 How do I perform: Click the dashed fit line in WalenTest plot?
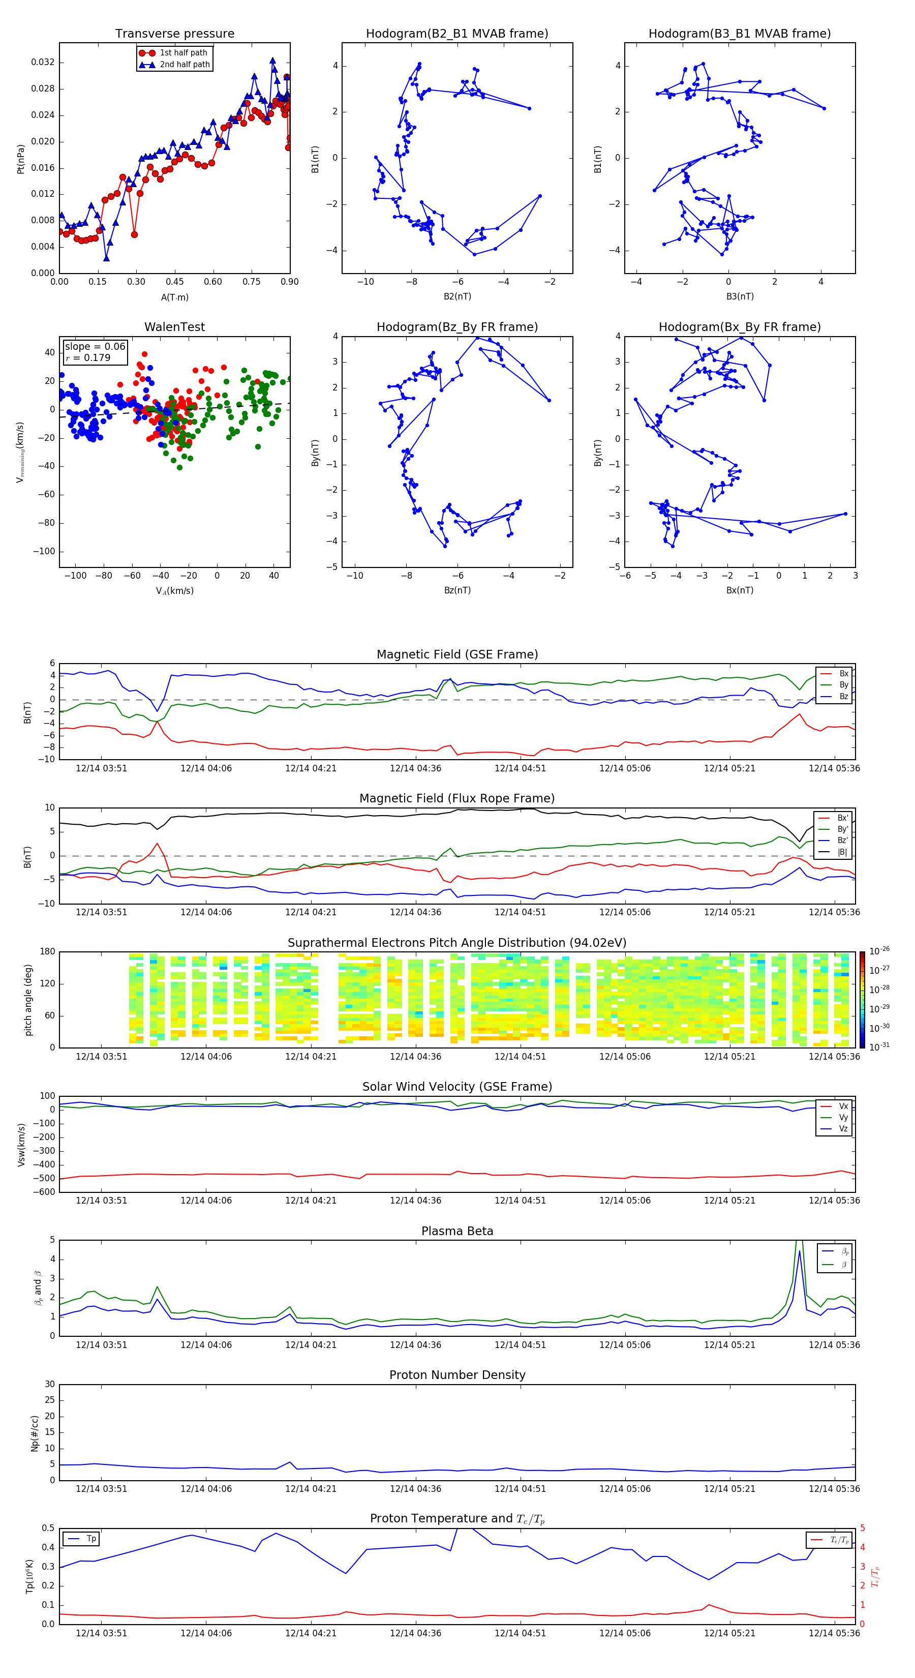(174, 411)
